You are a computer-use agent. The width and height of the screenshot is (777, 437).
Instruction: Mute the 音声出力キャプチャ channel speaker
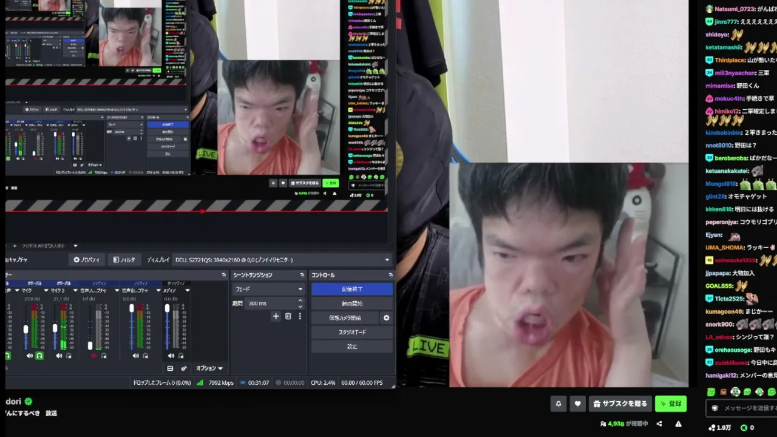[x=135, y=356]
